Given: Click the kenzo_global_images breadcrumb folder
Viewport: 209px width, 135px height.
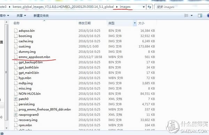Looking at the screenshot, I should click(x=63, y=7).
